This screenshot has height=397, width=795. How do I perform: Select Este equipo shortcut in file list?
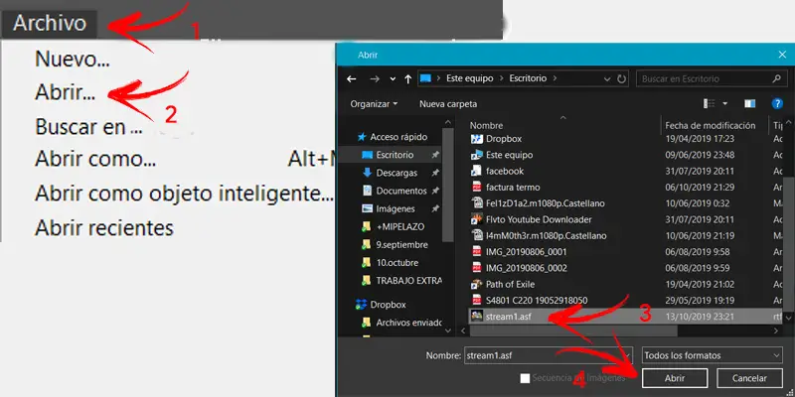click(509, 155)
